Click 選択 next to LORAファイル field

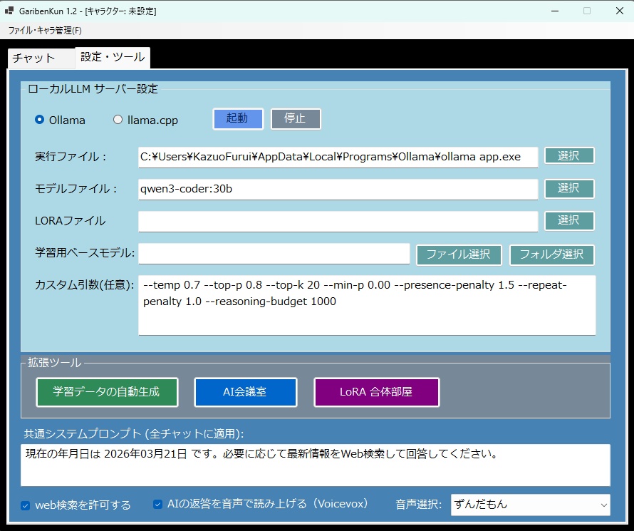point(568,221)
